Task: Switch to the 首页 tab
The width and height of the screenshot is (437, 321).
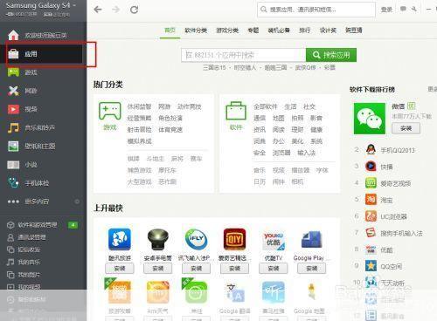Action: click(170, 30)
